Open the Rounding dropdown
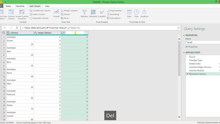Image resolution: width=220 pixels, height=124 pixels. (114, 14)
